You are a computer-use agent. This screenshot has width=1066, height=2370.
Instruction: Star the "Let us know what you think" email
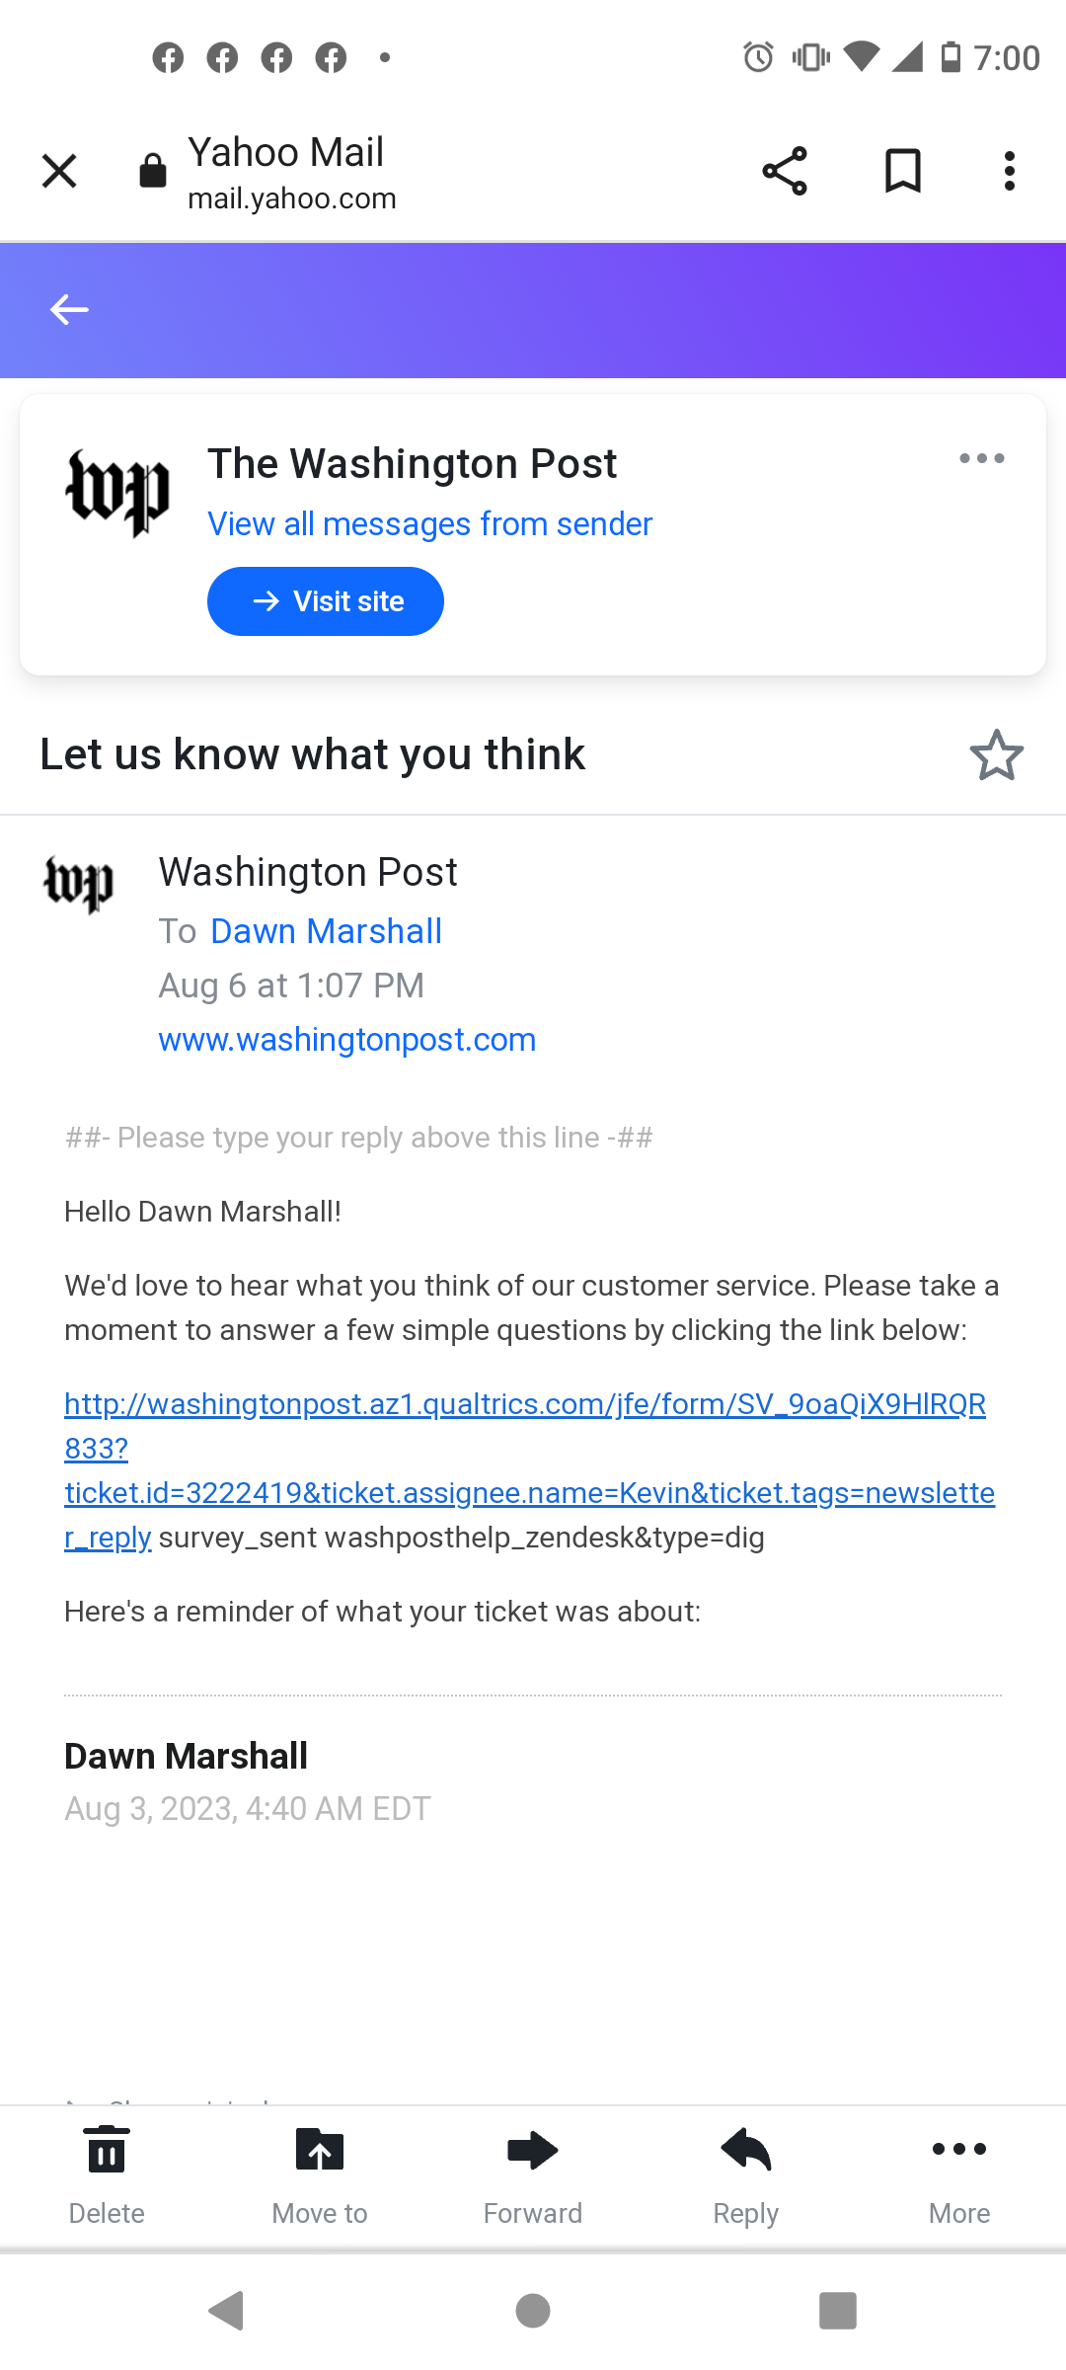(996, 755)
